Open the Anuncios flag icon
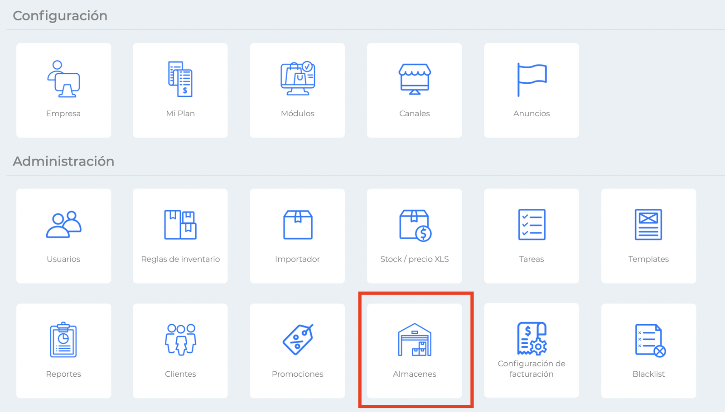 point(532,80)
